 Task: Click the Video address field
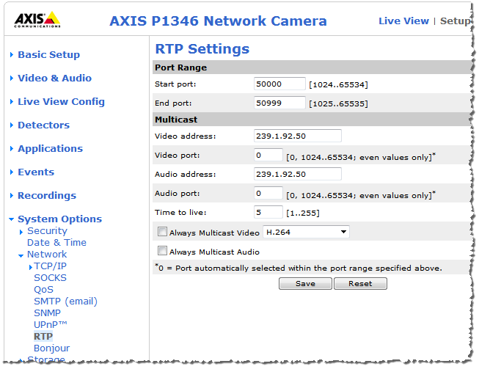tap(298, 136)
